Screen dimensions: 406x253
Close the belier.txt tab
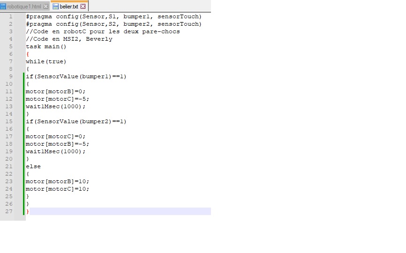pyautogui.click(x=83, y=7)
